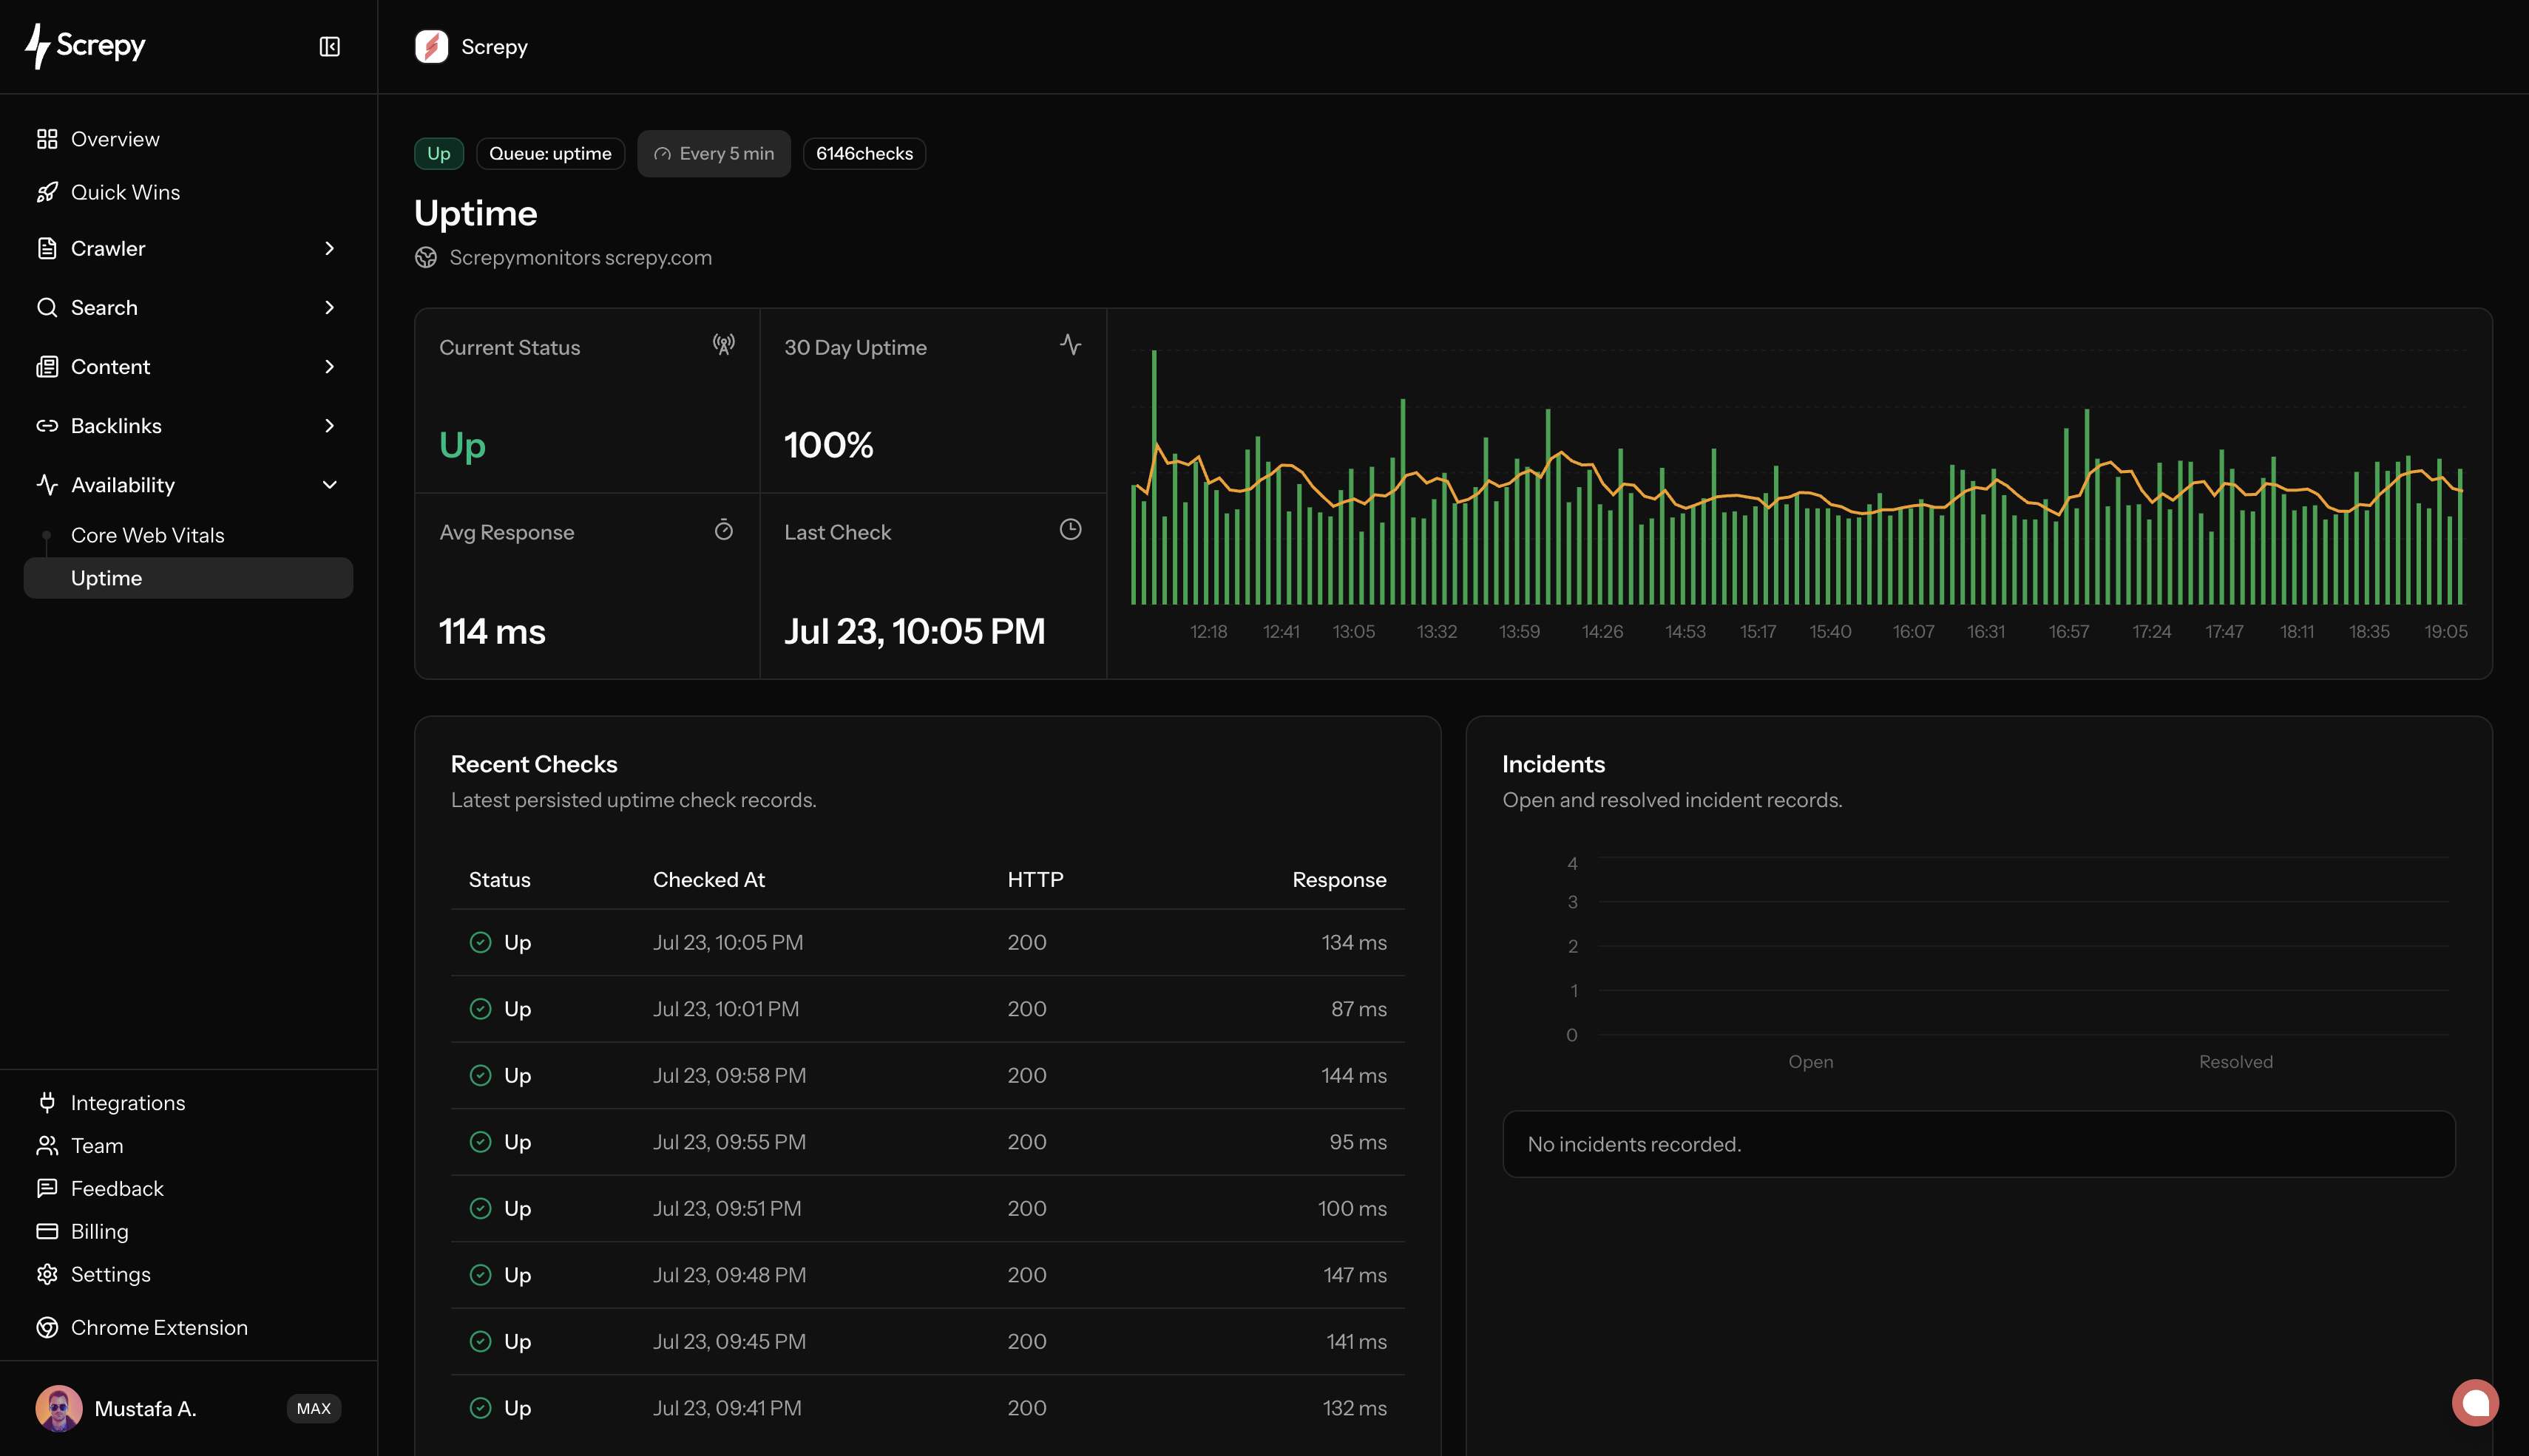The image size is (2529, 1456).
Task: Open the chat bubble widget
Action: [x=2475, y=1402]
